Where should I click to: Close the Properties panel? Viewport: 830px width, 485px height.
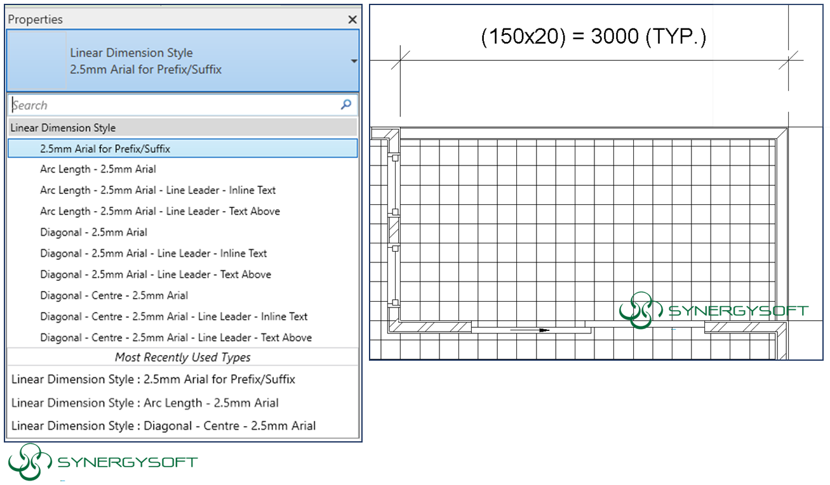pyautogui.click(x=352, y=20)
